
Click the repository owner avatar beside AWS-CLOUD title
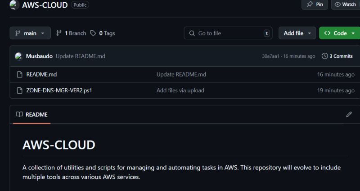tap(14, 5)
